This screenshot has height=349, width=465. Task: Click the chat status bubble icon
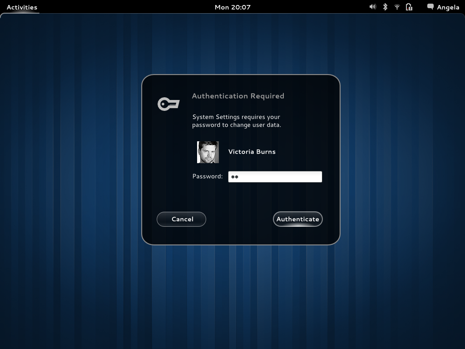(430, 7)
